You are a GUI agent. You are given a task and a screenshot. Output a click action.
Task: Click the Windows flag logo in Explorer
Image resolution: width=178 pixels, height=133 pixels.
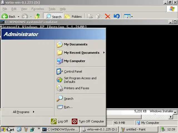172,9
